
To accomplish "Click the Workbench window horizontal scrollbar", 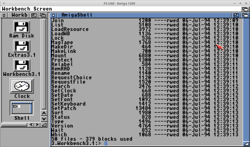I will 15,125.
